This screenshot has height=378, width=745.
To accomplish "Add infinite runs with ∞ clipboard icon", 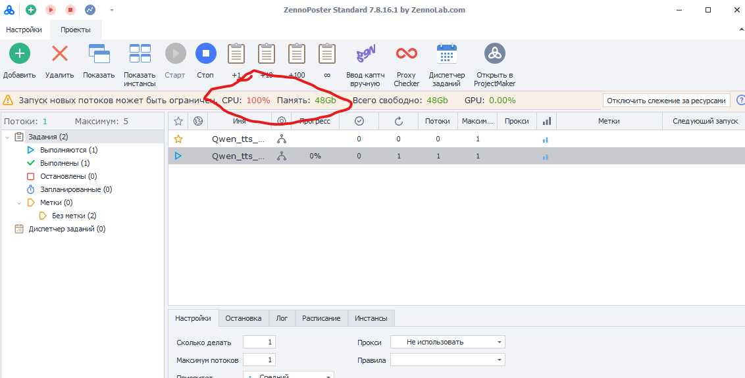I will coord(327,54).
